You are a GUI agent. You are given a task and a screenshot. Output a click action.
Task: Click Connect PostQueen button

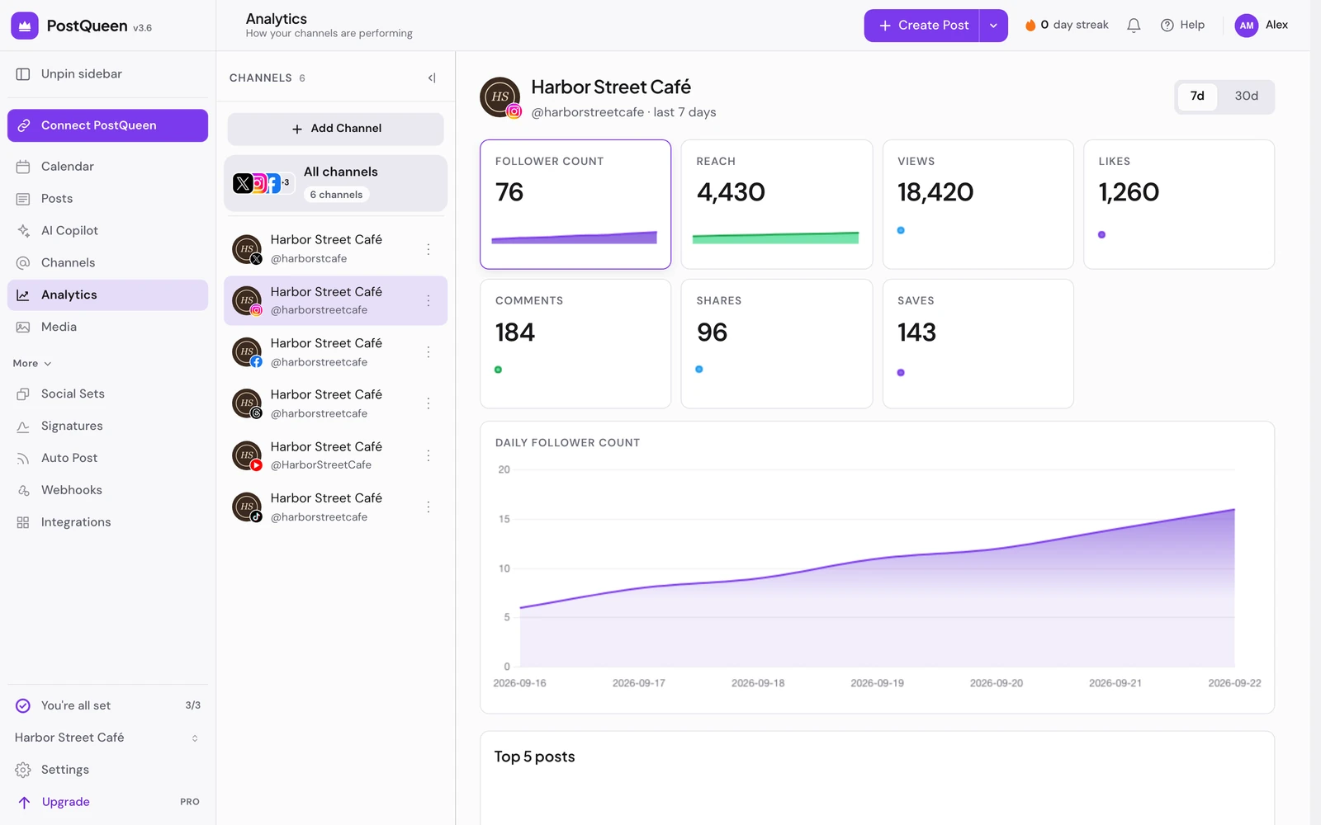pyautogui.click(x=107, y=125)
